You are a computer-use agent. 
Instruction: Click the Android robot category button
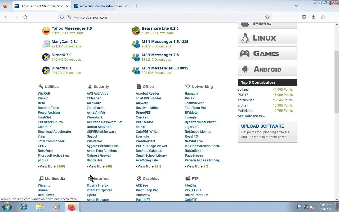click(x=267, y=69)
